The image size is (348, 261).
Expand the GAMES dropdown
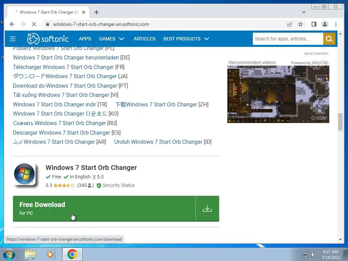click(x=111, y=39)
